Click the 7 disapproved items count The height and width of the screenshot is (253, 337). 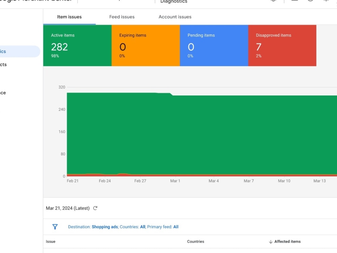(258, 47)
